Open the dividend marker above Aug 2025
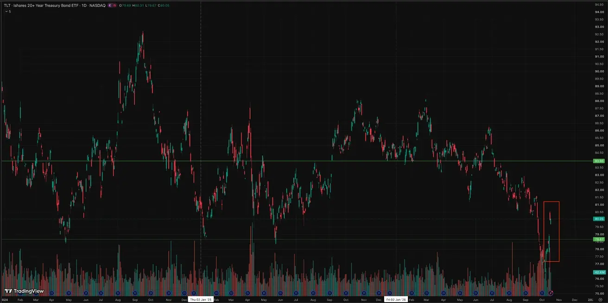This screenshot has width=608, height=303. (314, 293)
